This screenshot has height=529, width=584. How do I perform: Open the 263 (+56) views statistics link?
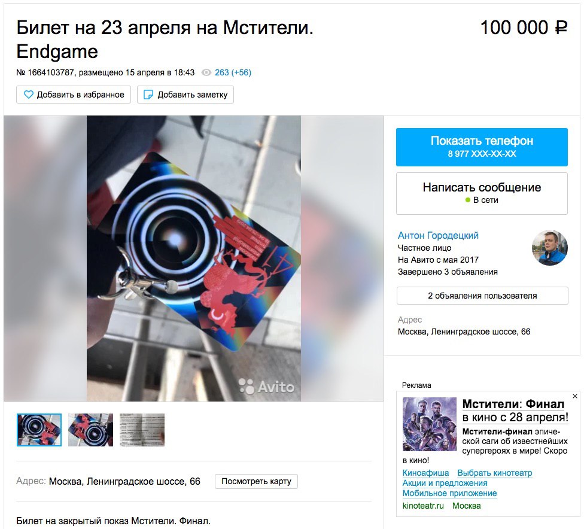(x=233, y=72)
